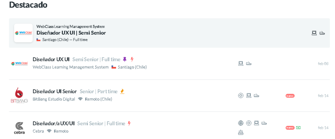Open the Diseñador UX UI listing dated feb 08
Screen dimensions: 335x139
[51, 59]
